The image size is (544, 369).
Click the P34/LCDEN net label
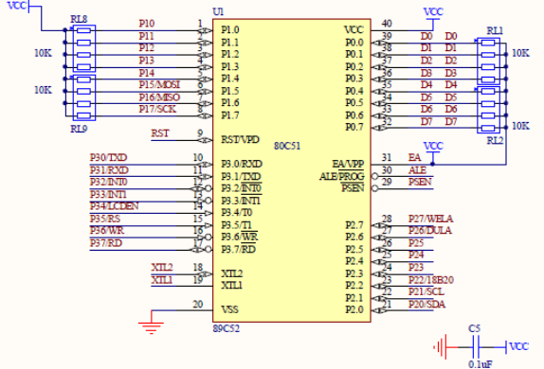click(114, 206)
